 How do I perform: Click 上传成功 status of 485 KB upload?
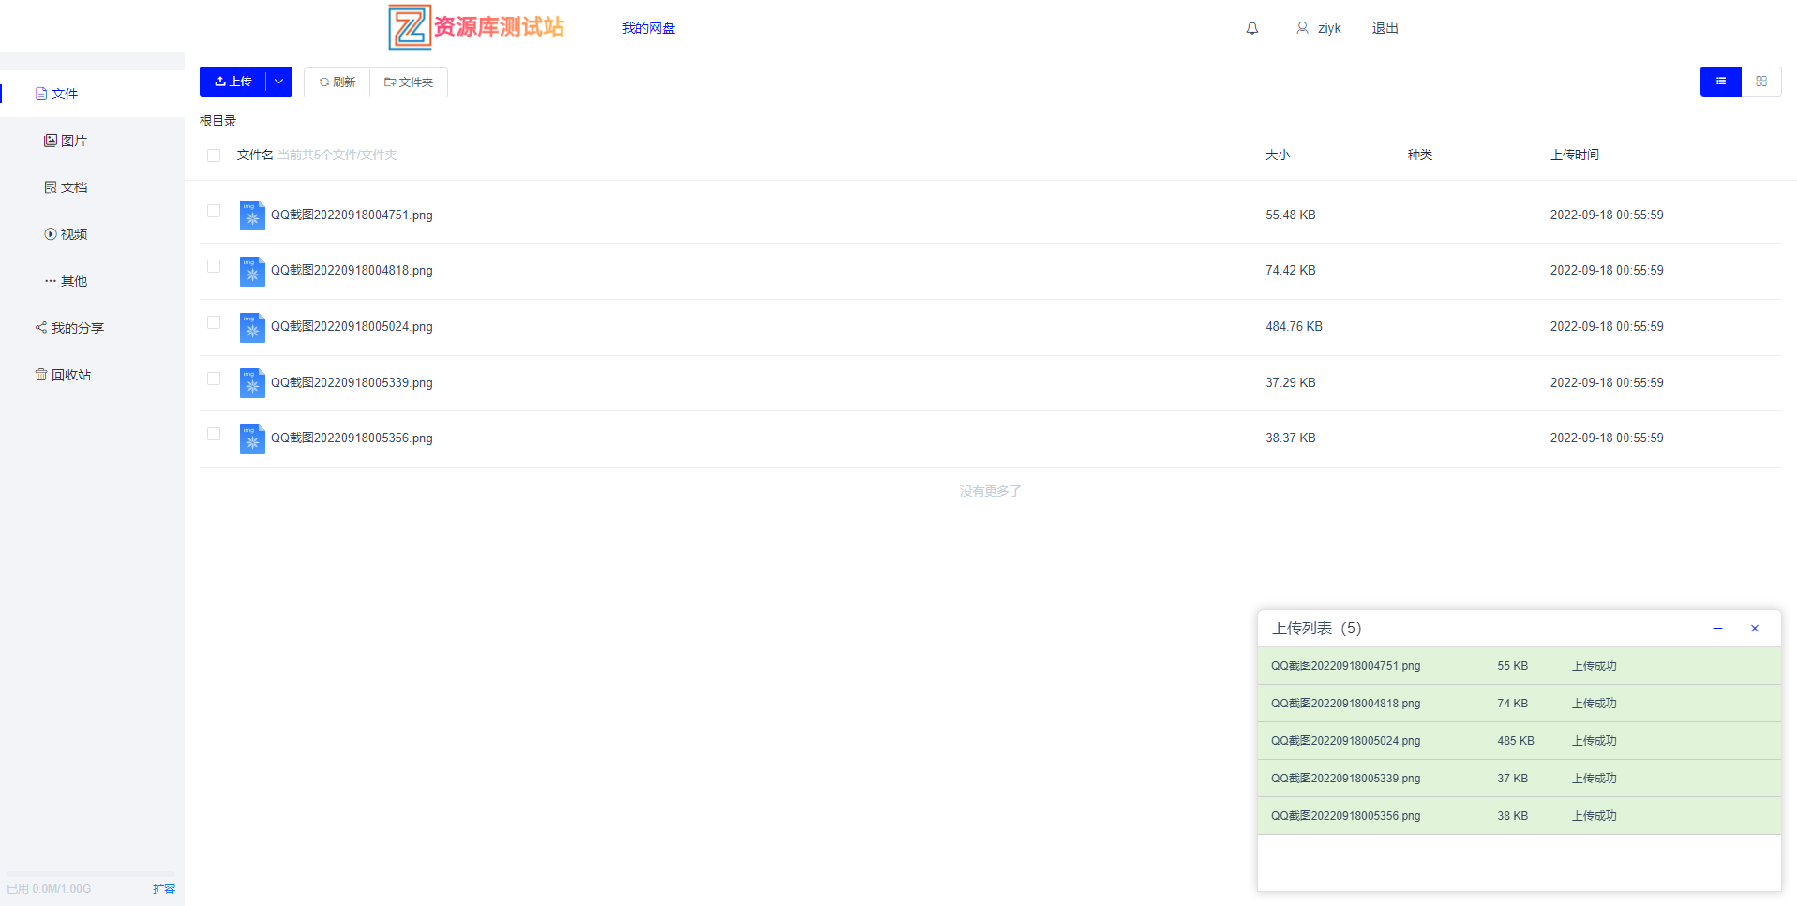pyautogui.click(x=1595, y=741)
